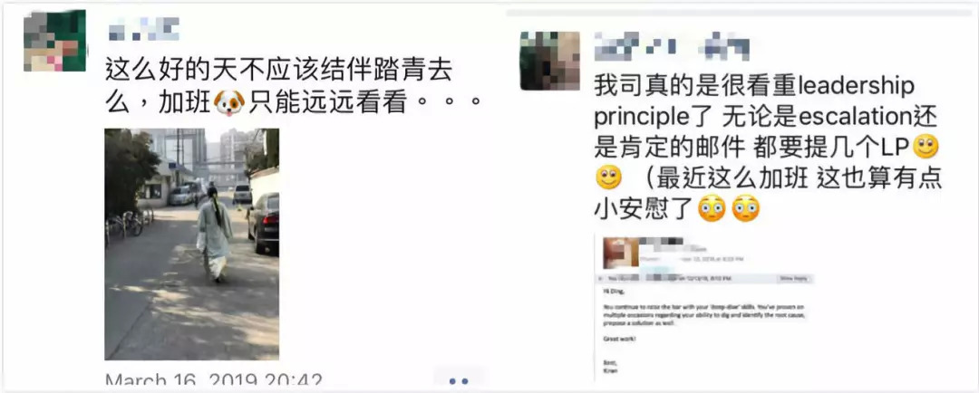Click the gray bar above the right post
979x393 pixels.
pyautogui.click(x=740, y=12)
